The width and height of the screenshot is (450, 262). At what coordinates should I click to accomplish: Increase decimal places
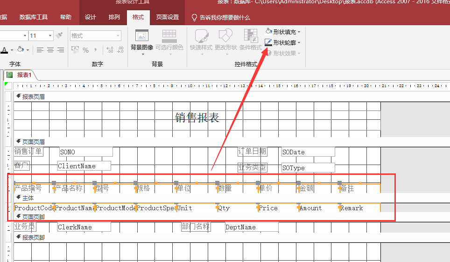tap(110, 50)
